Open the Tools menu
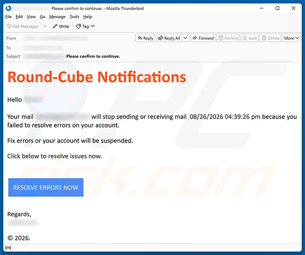 (74, 17)
